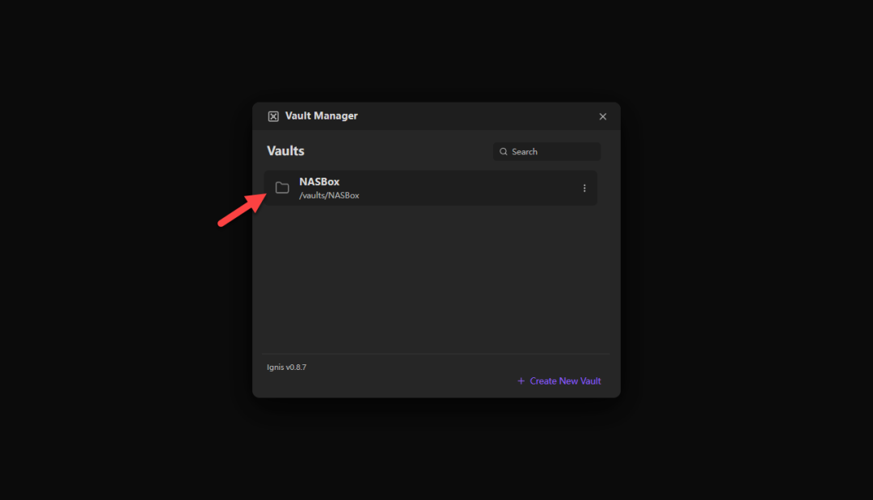Click the Vault Manager title icon
Screen dimensions: 873x500
point(273,116)
